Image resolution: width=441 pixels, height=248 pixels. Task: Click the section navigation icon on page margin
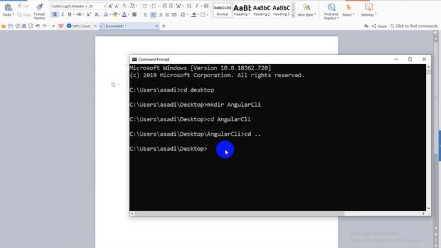pos(114,84)
